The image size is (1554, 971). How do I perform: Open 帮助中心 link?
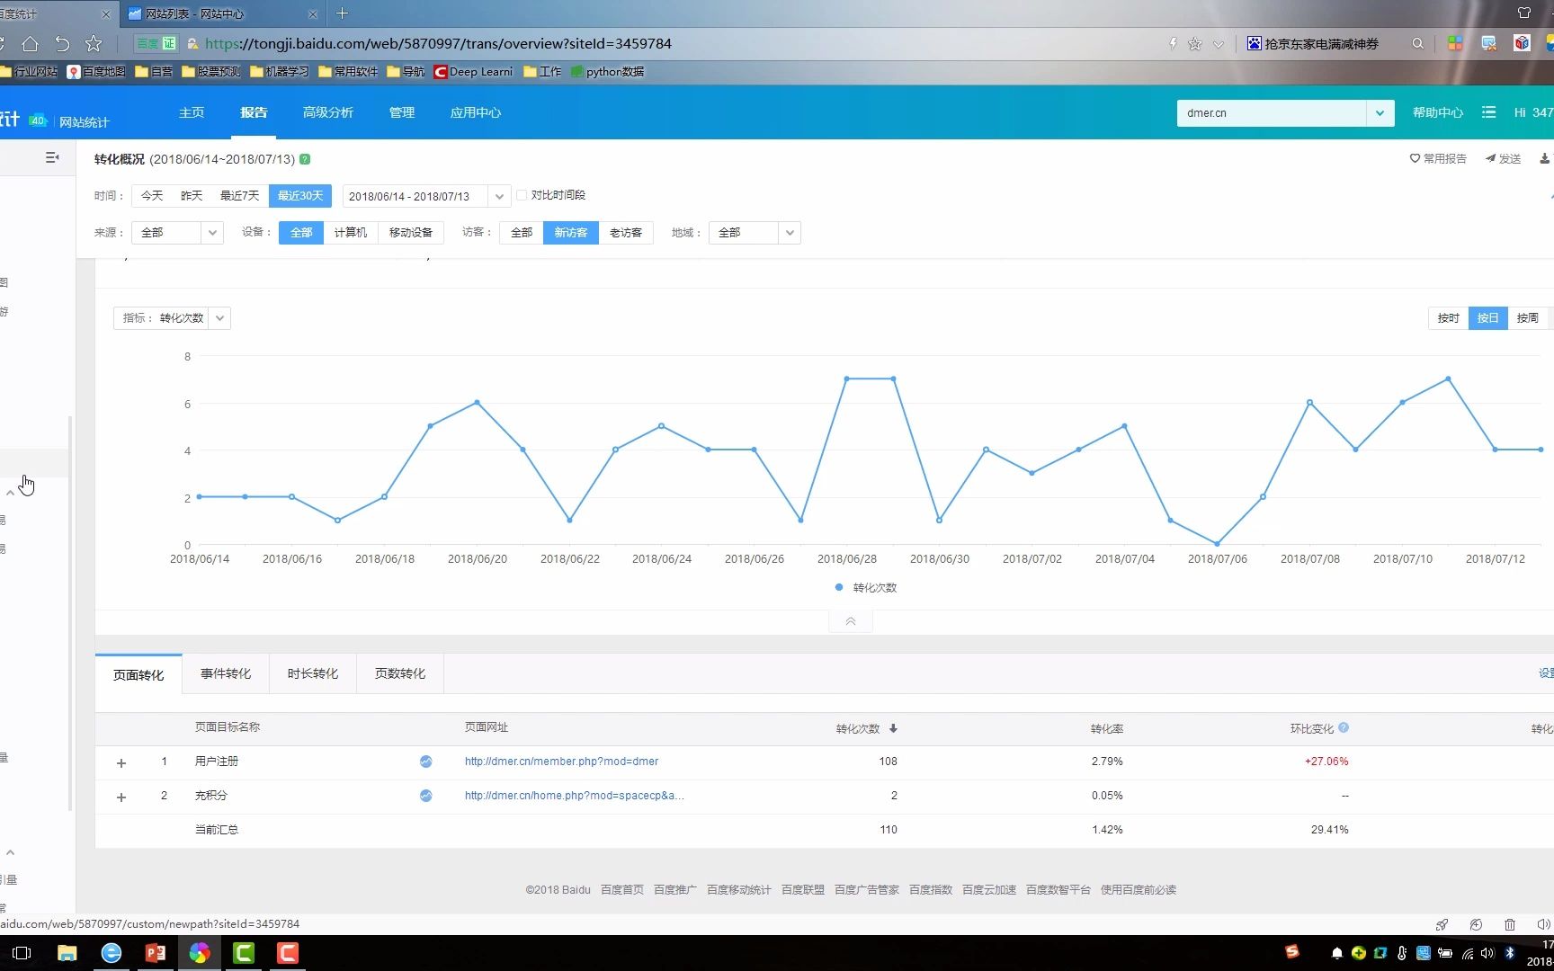1438,112
